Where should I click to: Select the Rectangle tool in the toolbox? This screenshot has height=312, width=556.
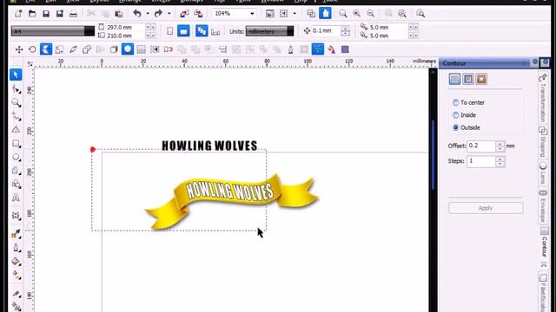(x=16, y=144)
